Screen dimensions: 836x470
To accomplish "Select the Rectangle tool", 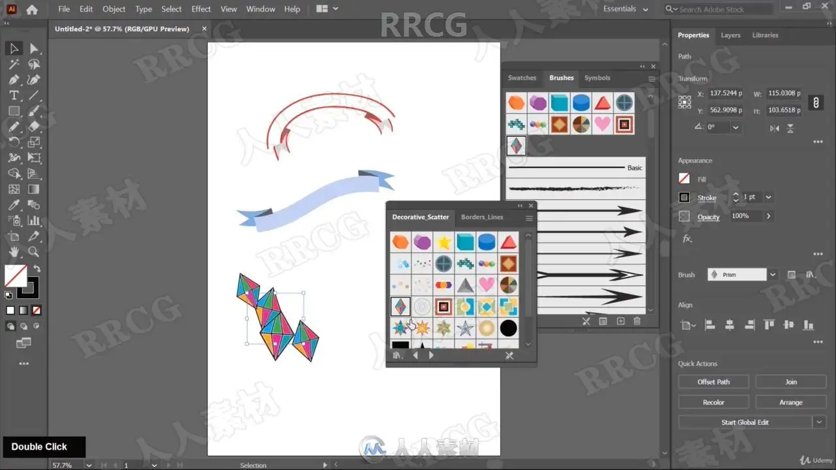I will (14, 111).
